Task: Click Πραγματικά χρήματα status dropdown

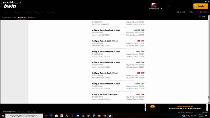Action: pos(9,112)
